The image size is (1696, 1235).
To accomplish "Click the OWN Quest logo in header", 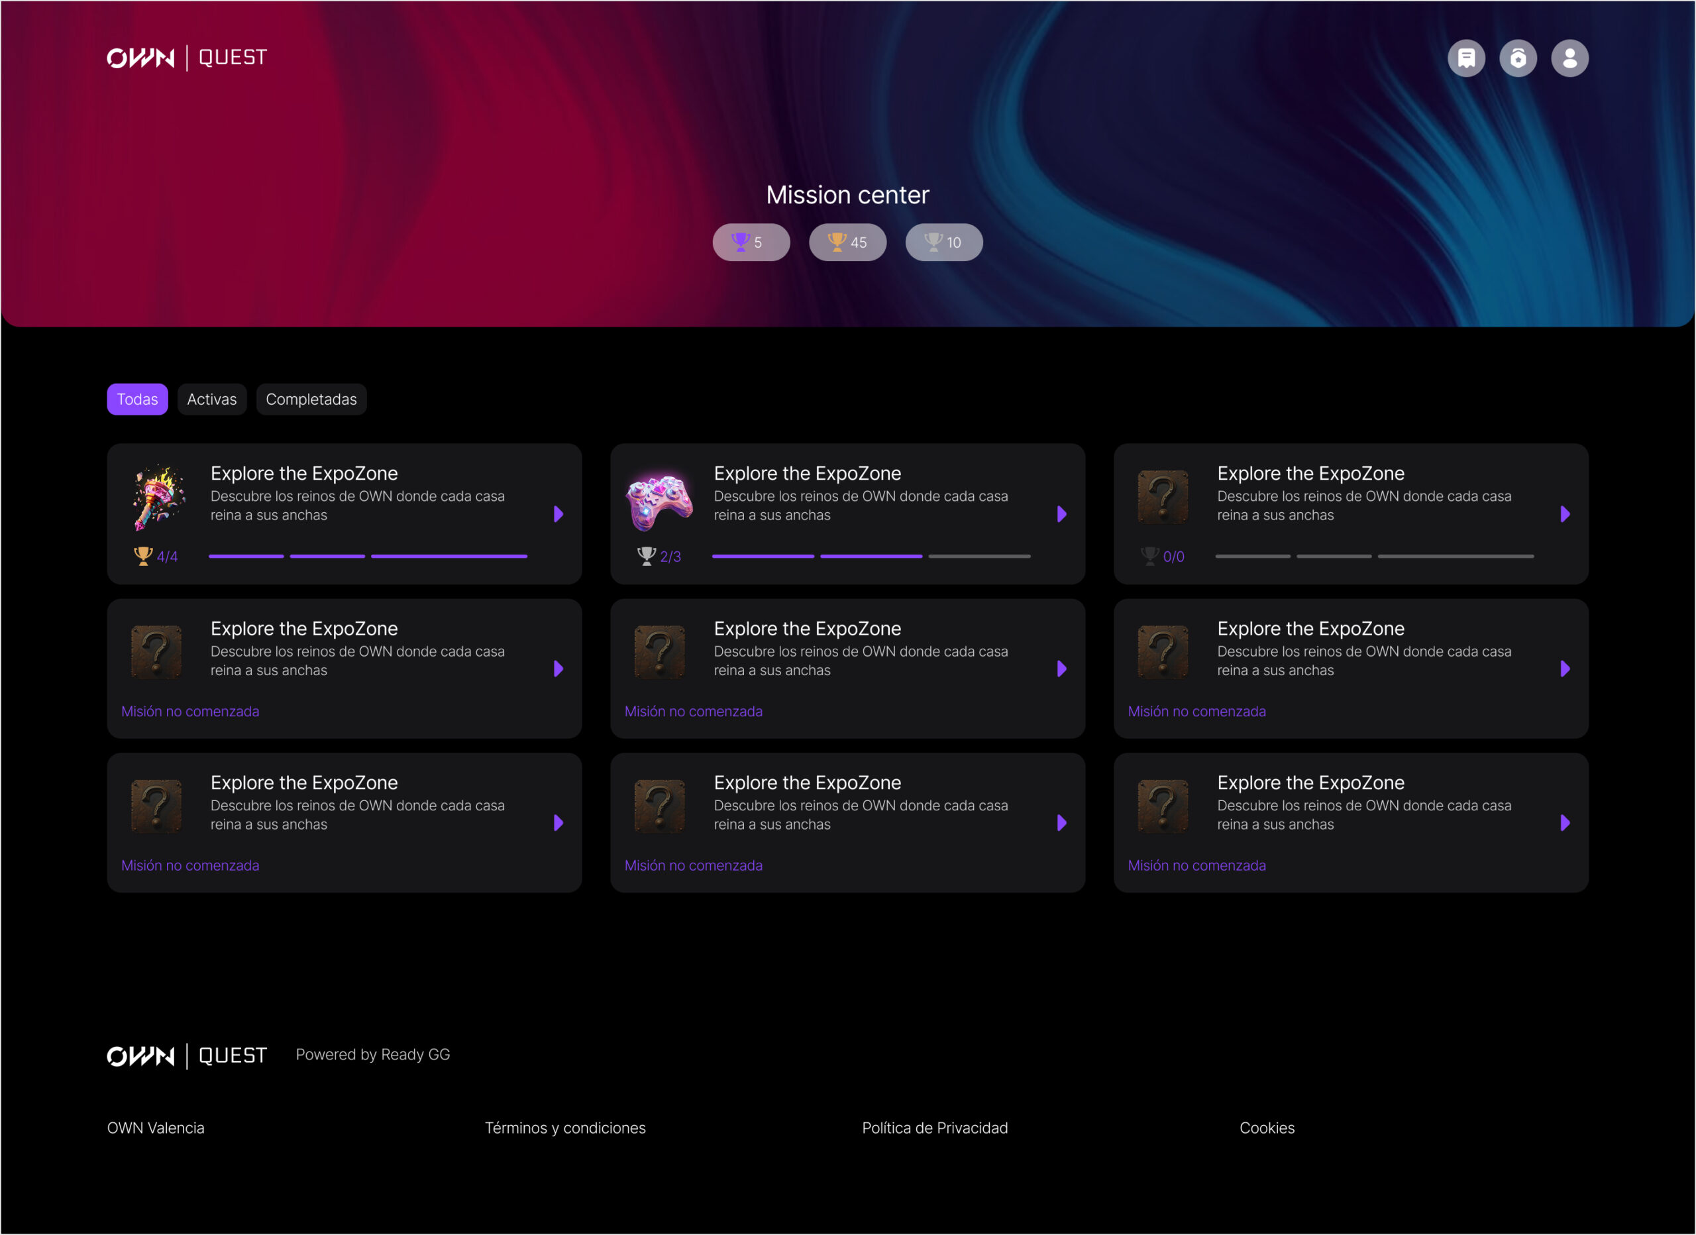I will point(187,58).
